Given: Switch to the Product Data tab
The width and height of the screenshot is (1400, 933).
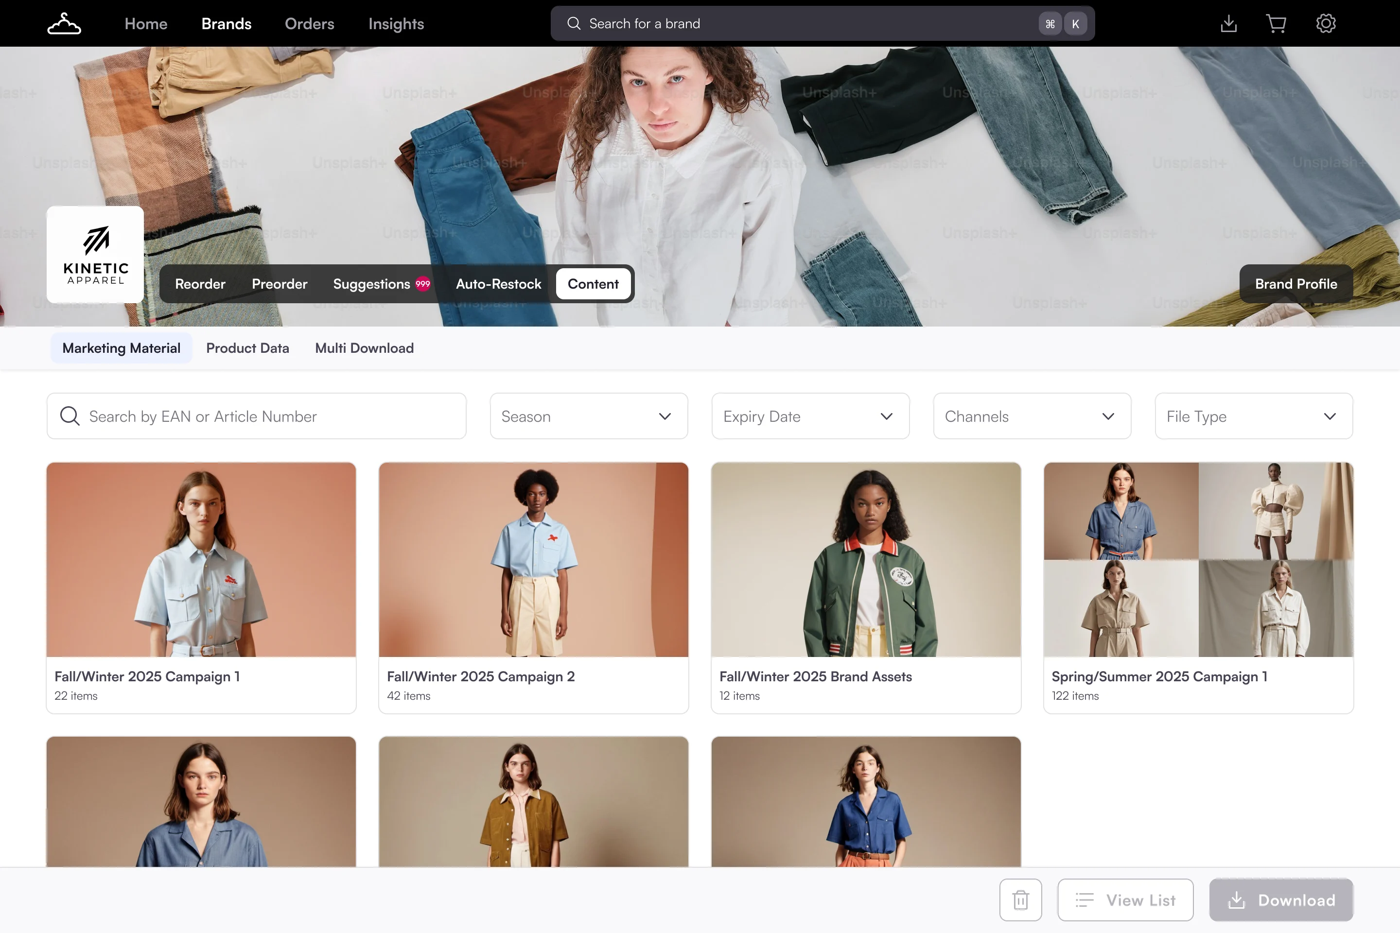Looking at the screenshot, I should point(247,348).
